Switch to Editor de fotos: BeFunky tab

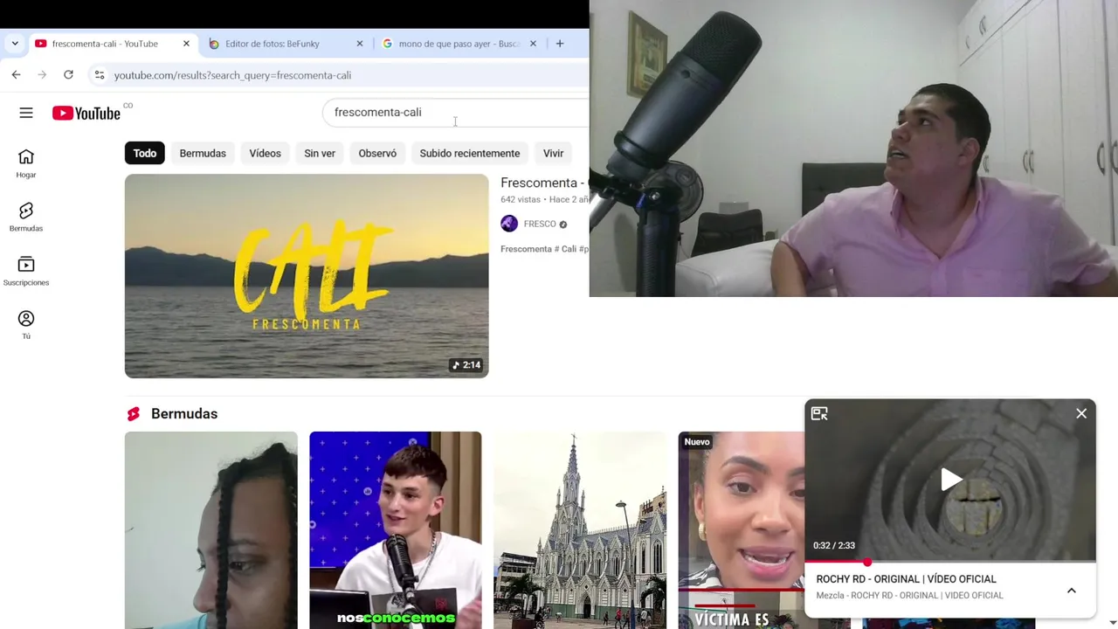(287, 44)
